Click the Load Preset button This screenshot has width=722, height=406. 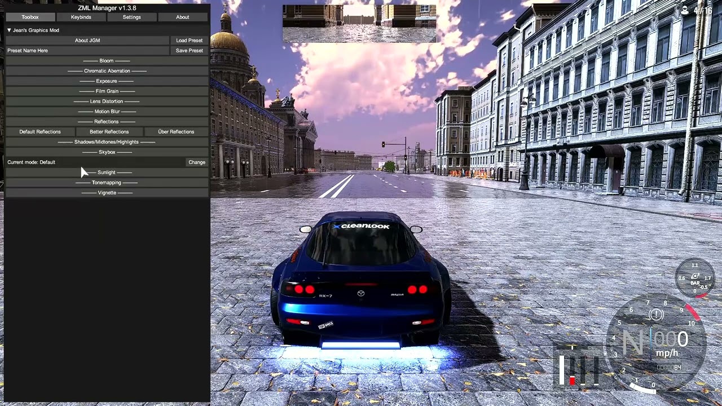coord(189,41)
